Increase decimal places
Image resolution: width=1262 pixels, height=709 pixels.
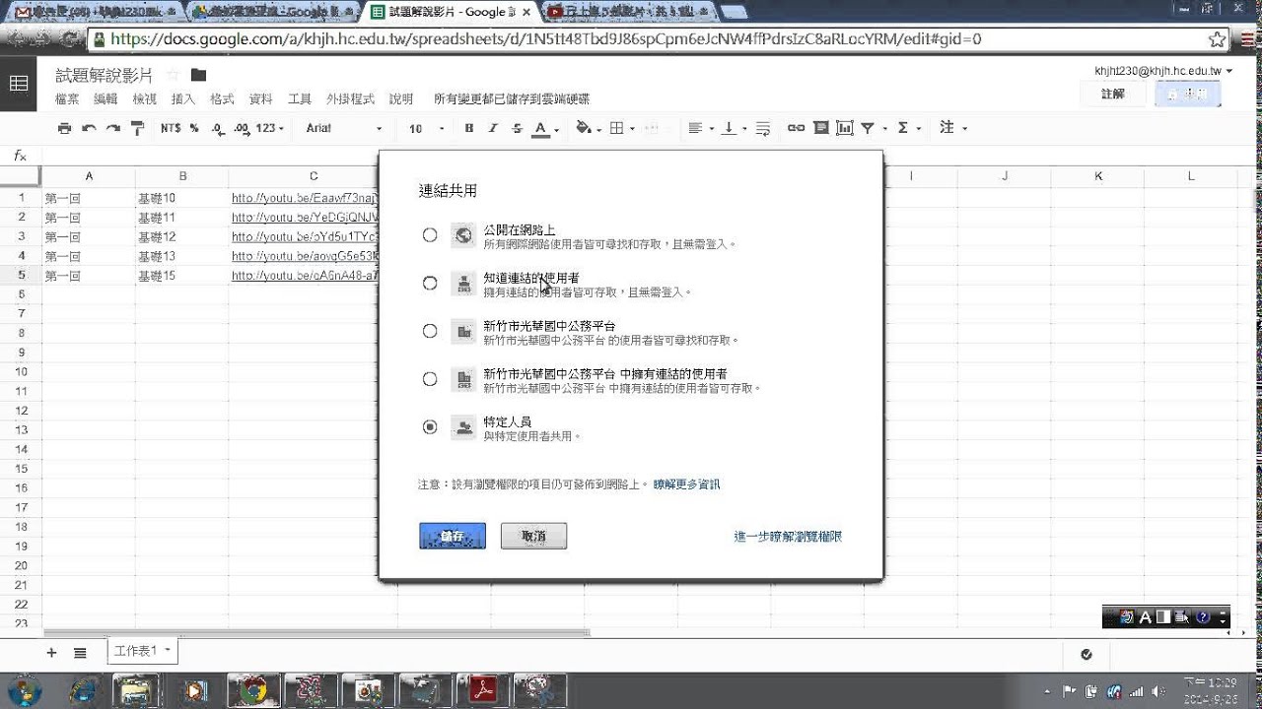tap(242, 128)
